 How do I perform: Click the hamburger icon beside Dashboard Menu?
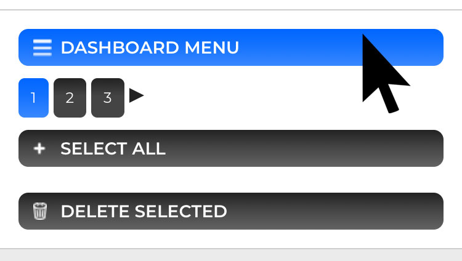(x=43, y=47)
